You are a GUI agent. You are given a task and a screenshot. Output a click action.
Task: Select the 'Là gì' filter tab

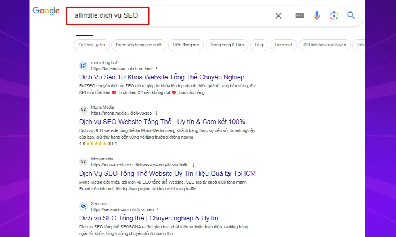tap(259, 45)
